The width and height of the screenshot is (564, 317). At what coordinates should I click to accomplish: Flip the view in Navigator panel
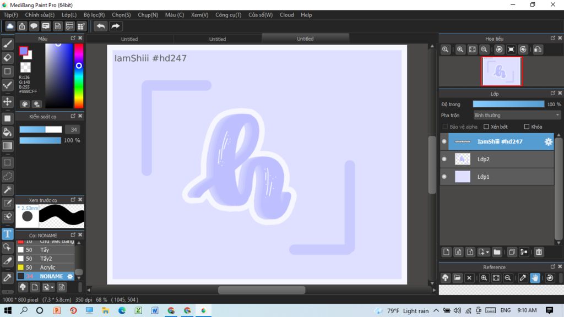[x=538, y=50]
